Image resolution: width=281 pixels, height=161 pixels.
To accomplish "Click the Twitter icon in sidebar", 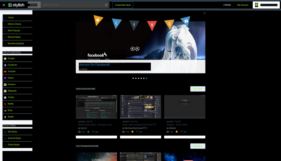I will click(x=5, y=97).
